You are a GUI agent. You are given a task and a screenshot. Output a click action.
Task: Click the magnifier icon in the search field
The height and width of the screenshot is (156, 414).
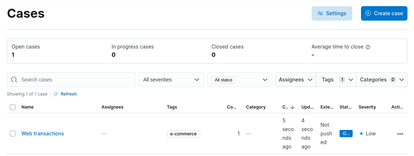tap(15, 80)
